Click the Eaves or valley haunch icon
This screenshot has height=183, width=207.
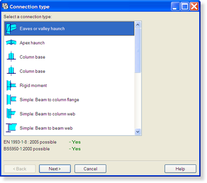point(11,28)
